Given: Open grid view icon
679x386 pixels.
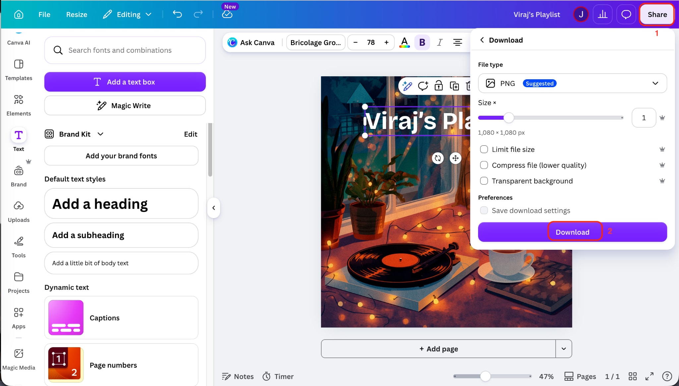Looking at the screenshot, I should point(633,376).
